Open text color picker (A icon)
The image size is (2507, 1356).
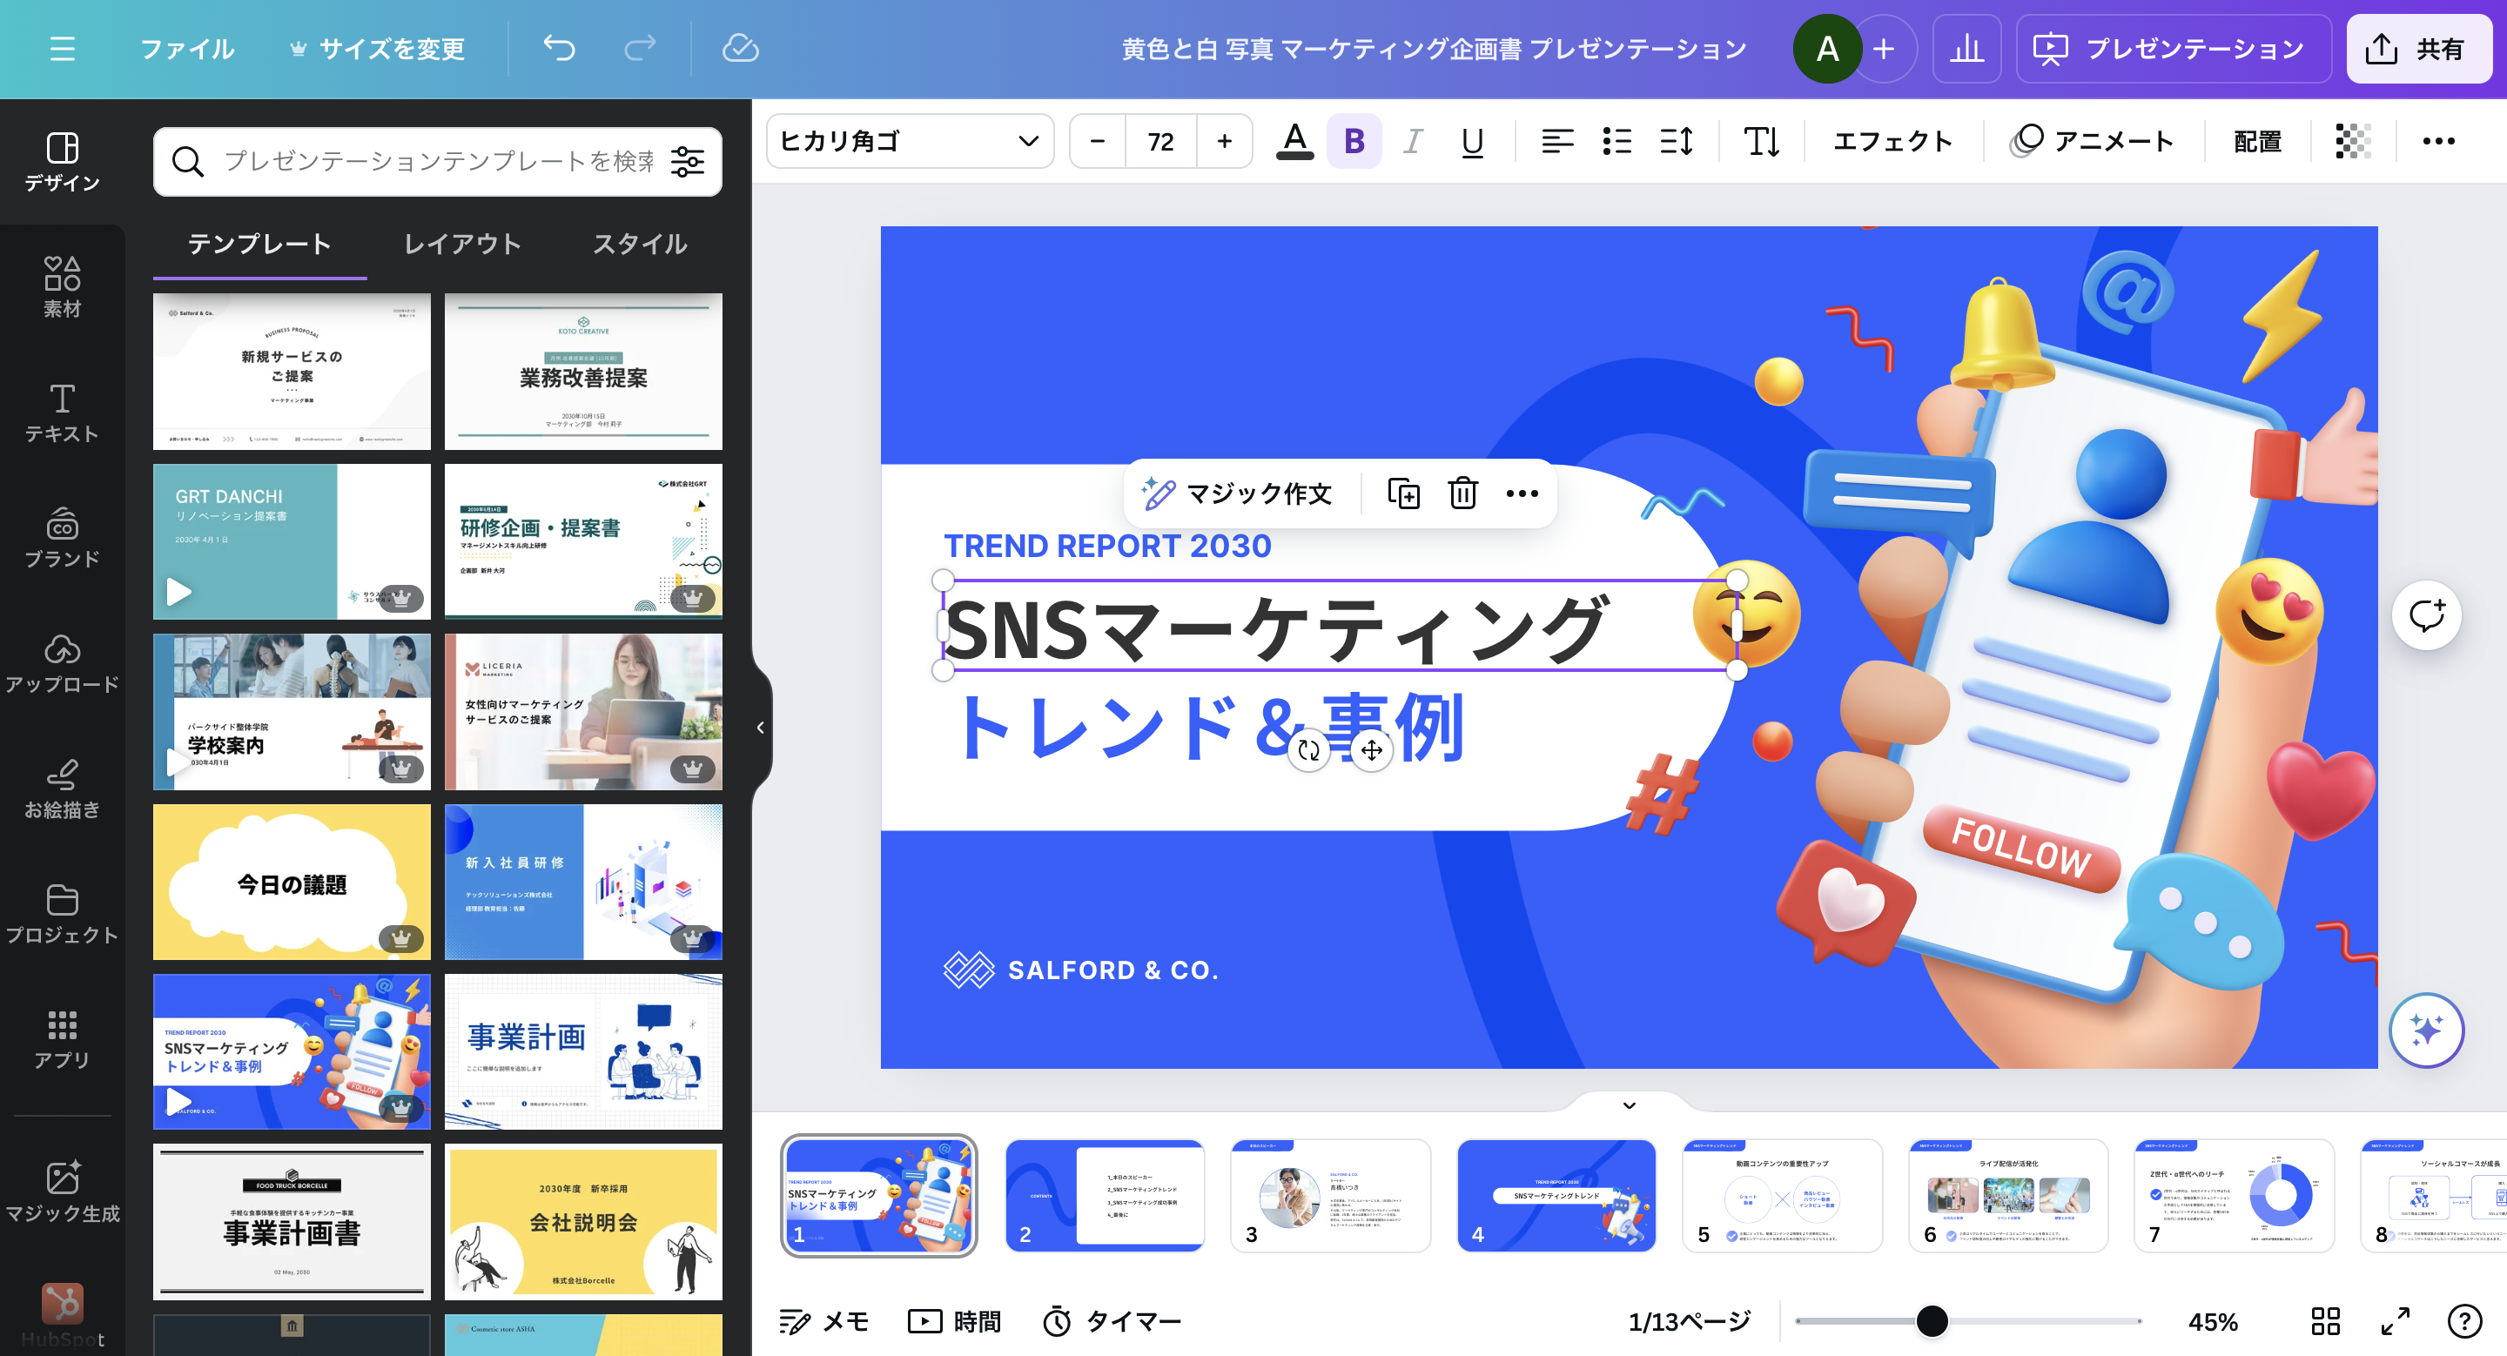1294,142
